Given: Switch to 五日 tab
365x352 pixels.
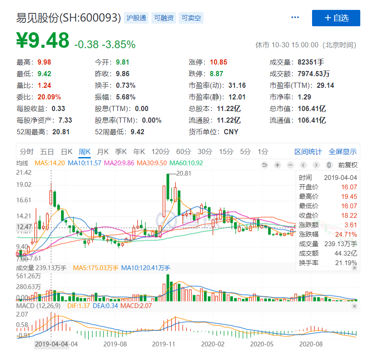Looking at the screenshot, I should pos(47,152).
